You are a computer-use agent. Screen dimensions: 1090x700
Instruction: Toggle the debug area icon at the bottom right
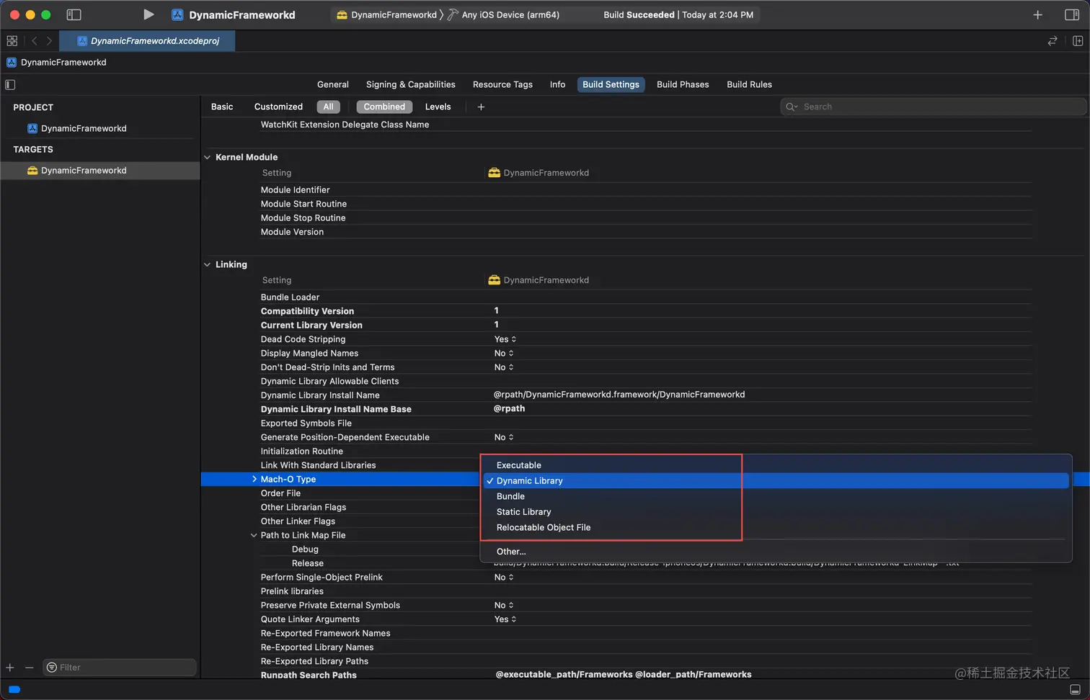(1075, 689)
